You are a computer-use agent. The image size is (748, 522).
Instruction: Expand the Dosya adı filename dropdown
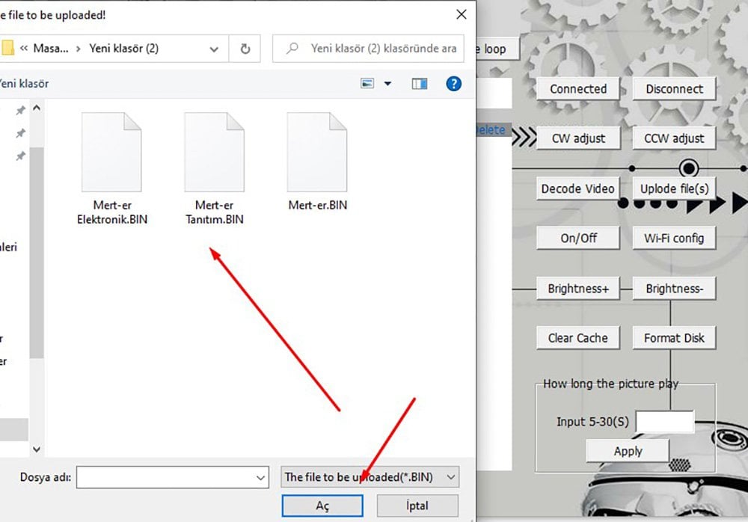coord(260,477)
